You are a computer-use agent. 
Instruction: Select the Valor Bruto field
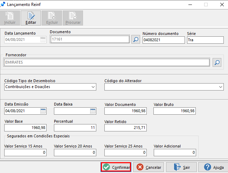(174, 111)
